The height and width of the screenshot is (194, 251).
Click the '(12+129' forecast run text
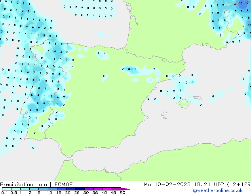click(239, 184)
